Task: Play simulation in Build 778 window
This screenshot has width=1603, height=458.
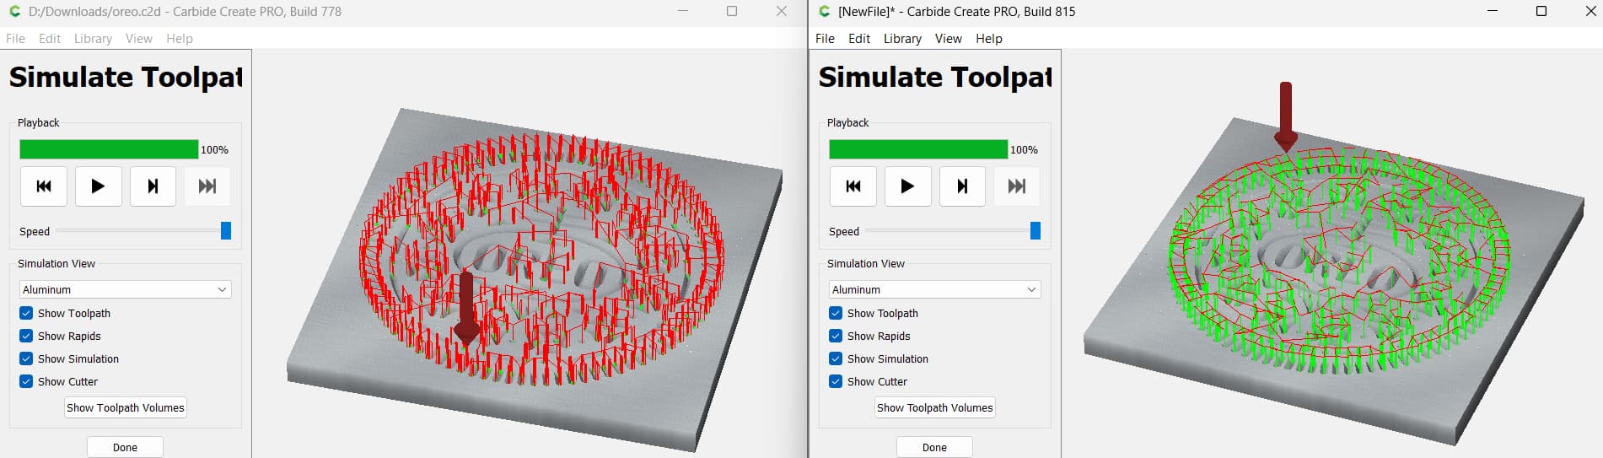Action: click(x=99, y=186)
